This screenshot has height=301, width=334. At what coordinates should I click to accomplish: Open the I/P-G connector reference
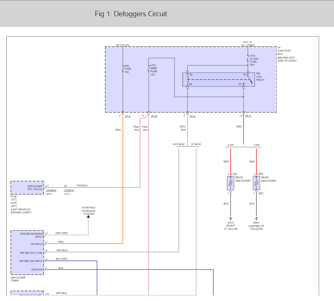[192, 116]
